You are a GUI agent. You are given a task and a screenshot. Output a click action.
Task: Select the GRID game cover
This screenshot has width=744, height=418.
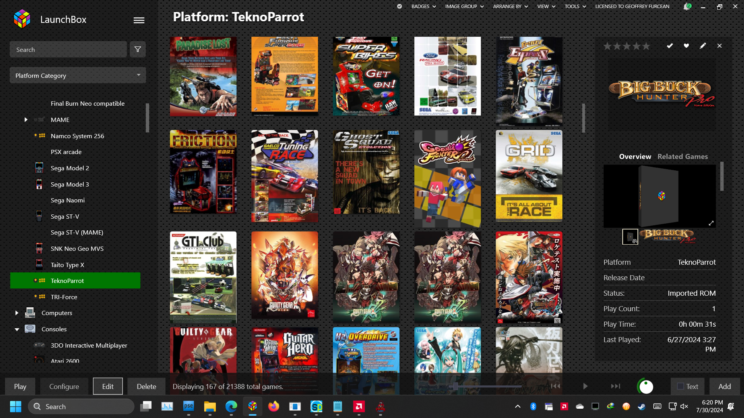pyautogui.click(x=529, y=176)
